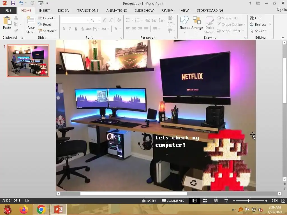Click the Center text alignment icon
Image resolution: width=287 pixels, height=215 pixels.
(134, 29)
